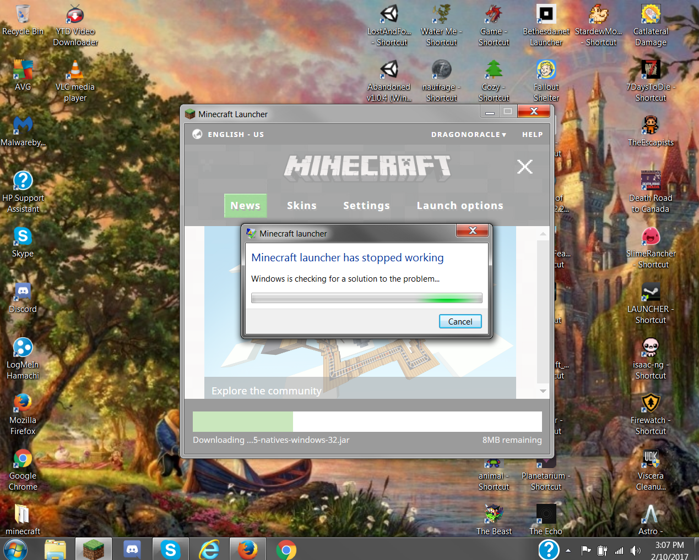
Task: Open Skype from taskbar
Action: 171,550
